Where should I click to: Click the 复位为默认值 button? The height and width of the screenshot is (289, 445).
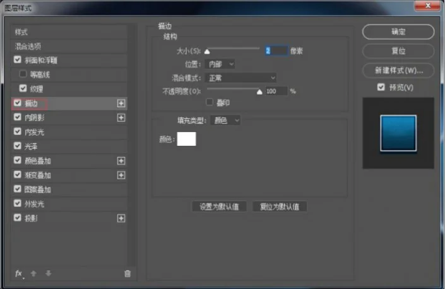click(x=280, y=206)
